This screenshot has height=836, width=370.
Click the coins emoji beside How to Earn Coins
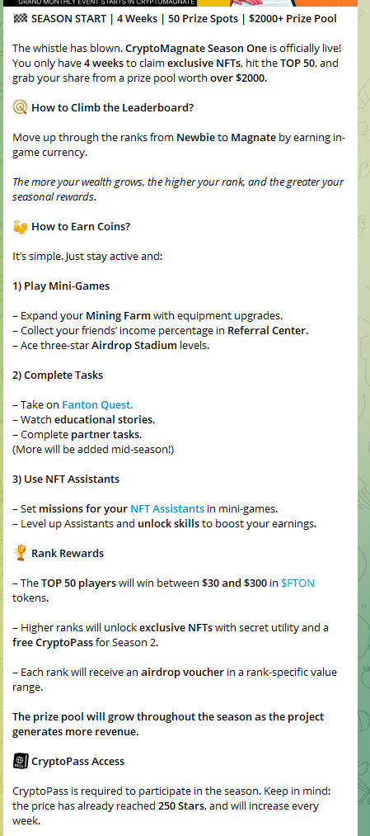click(x=20, y=227)
